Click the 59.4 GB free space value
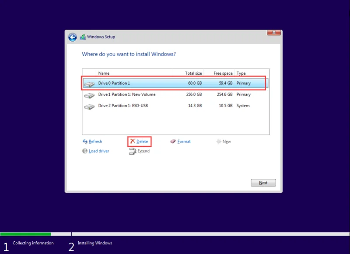Image resolution: width=350 pixels, height=254 pixels. pos(226,83)
